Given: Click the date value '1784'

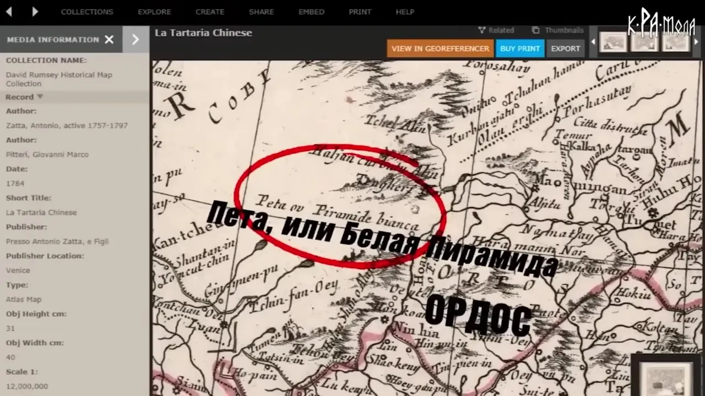Looking at the screenshot, I should coord(15,183).
